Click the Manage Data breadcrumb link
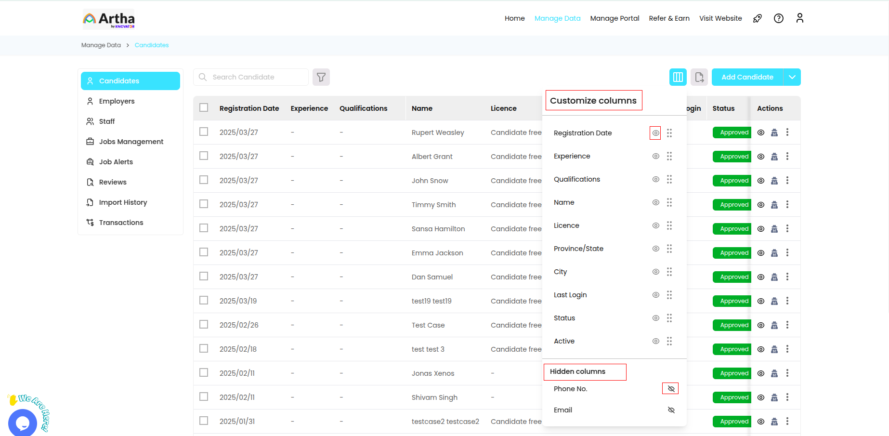The image size is (889, 436). pos(101,45)
